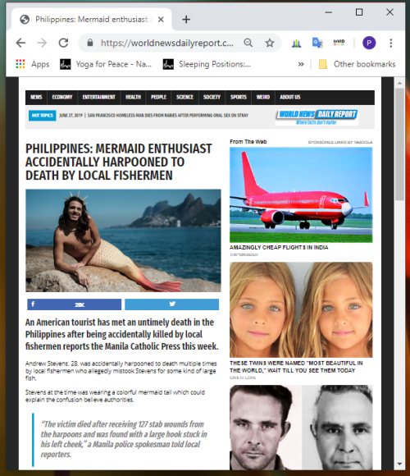Viewport: 410px width, 476px height.
Task: Open the Sports section
Action: pos(239,97)
